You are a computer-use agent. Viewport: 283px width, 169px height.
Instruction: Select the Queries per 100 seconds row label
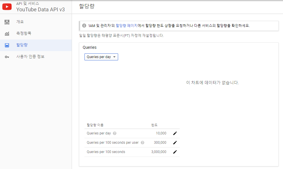pyautogui.click(x=106, y=152)
